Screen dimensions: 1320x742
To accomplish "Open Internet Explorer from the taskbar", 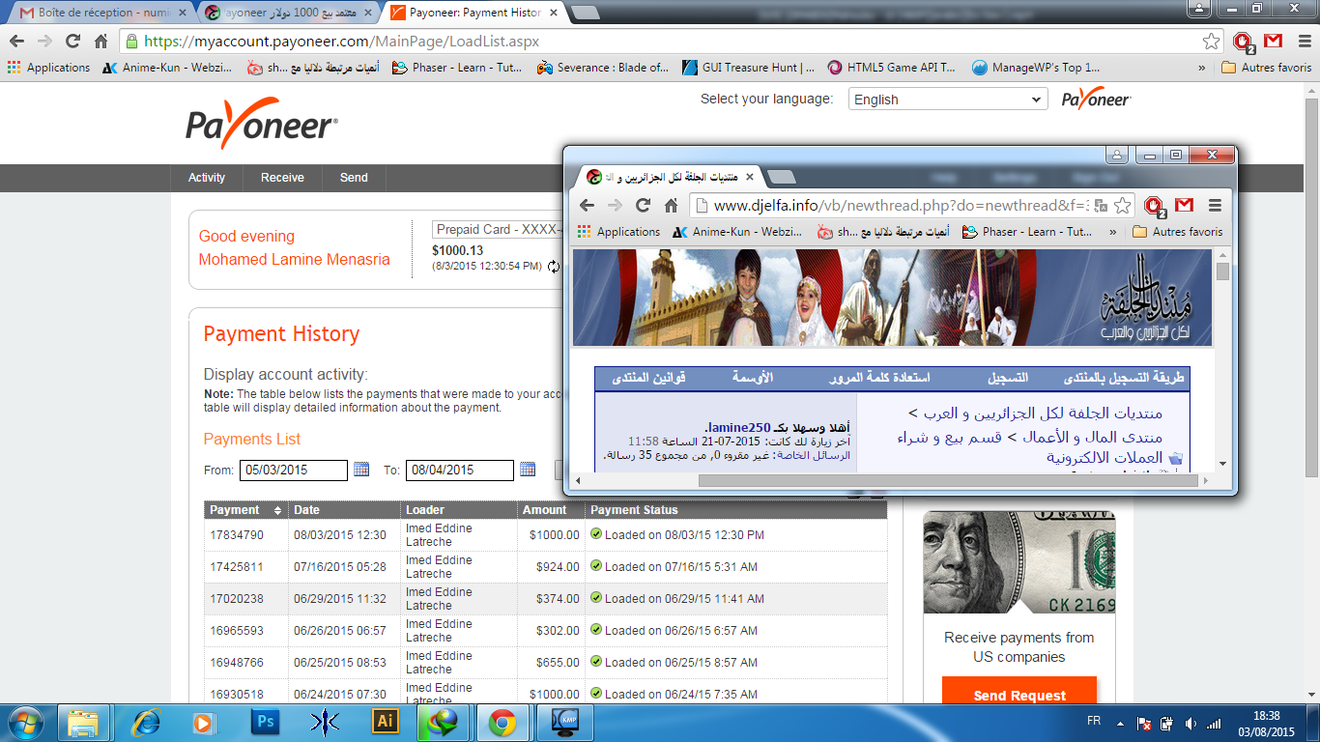I will coord(146,722).
